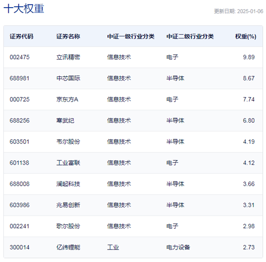Screen dimensions: 266x262
Task: Select 澜起科技 in the list
Action: (68, 184)
